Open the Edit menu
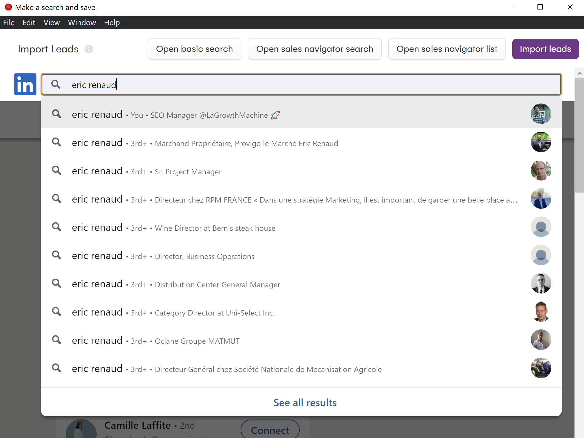This screenshot has width=584, height=438. click(29, 23)
